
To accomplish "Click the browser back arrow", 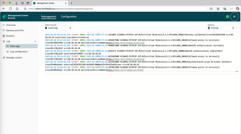I will pos(4,9).
